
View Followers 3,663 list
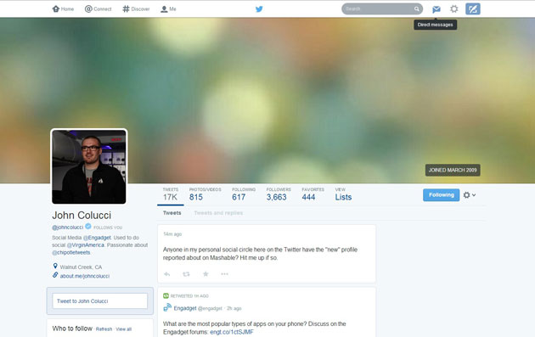pos(279,194)
